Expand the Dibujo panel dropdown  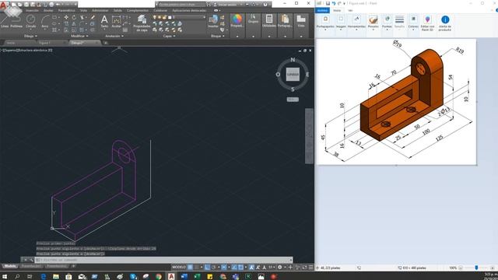(31, 36)
